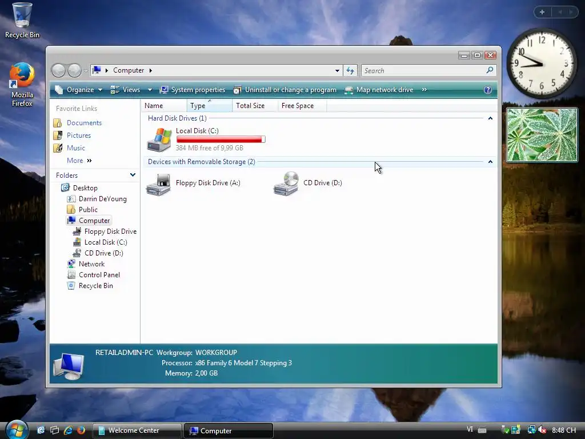Click the volume muted tray icon
The image size is (585, 439).
pos(542,430)
